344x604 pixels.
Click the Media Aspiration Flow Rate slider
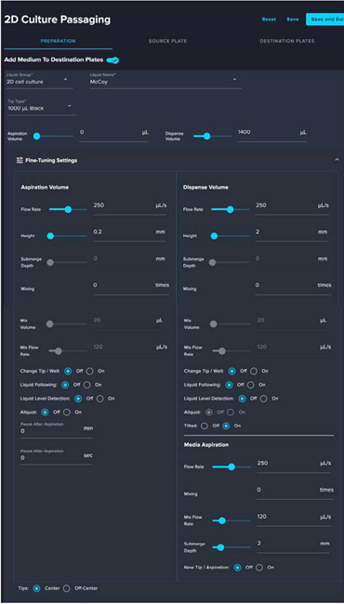(232, 466)
